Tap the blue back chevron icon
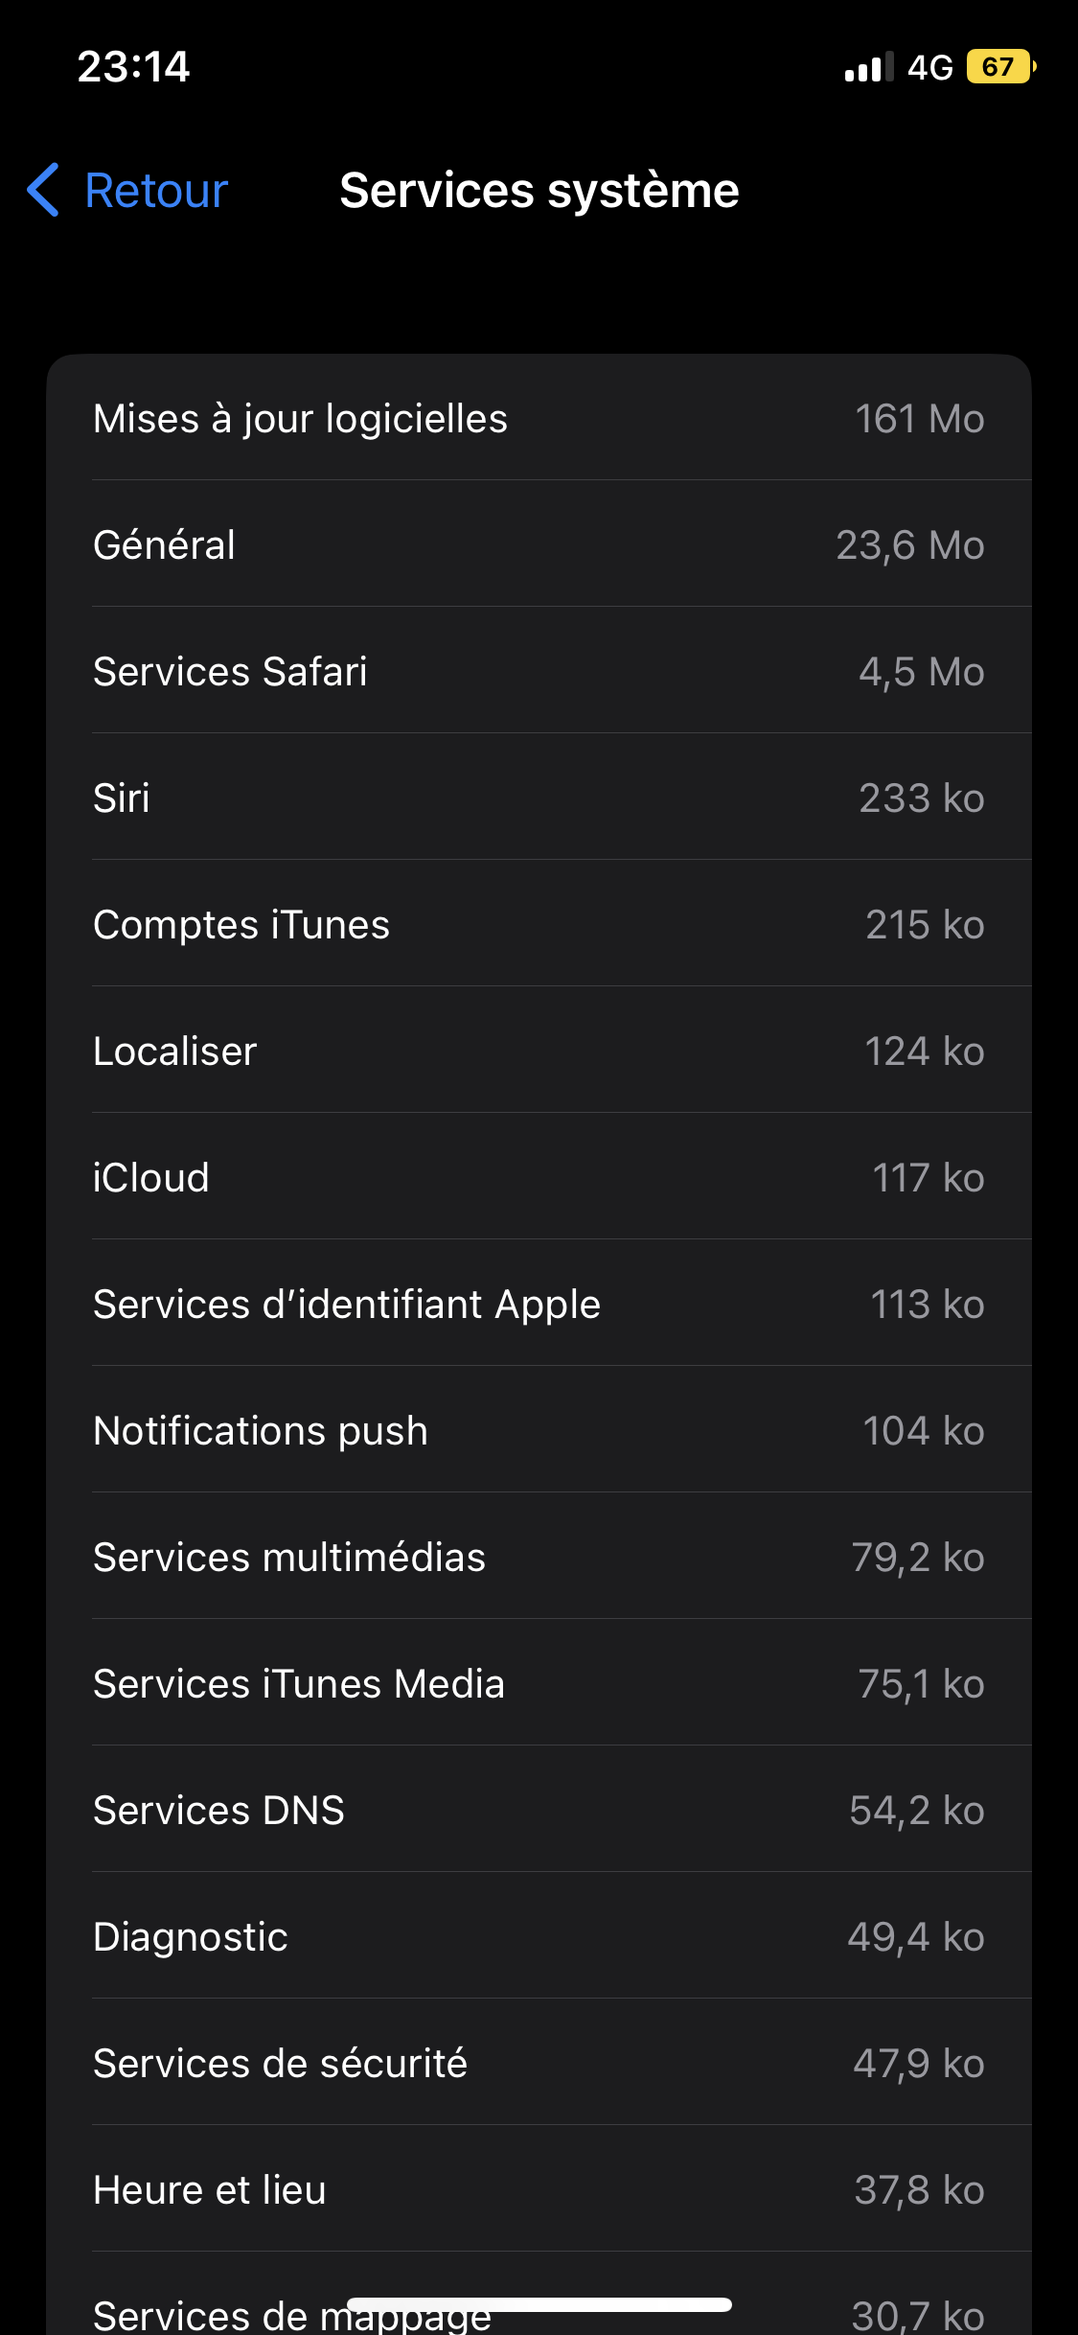This screenshot has height=2335, width=1078. coord(44,190)
